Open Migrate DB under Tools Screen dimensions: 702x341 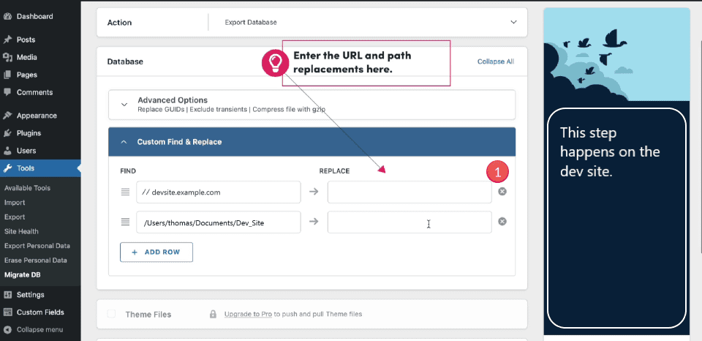click(x=23, y=274)
